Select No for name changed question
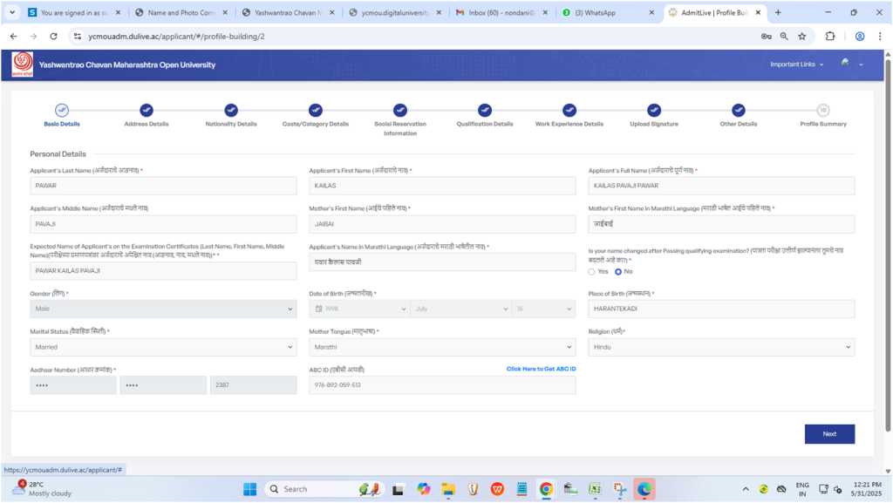Viewport: 893px width, 503px height. point(618,272)
